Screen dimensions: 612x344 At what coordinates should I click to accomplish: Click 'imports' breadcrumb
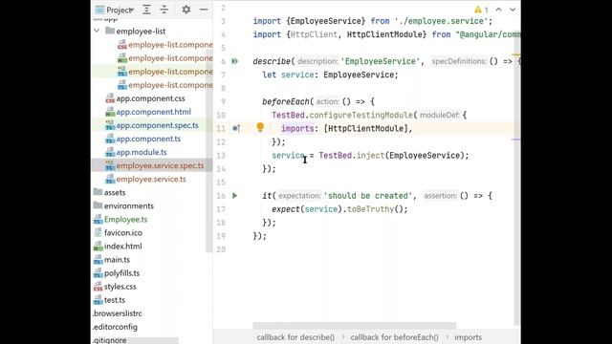(x=468, y=337)
